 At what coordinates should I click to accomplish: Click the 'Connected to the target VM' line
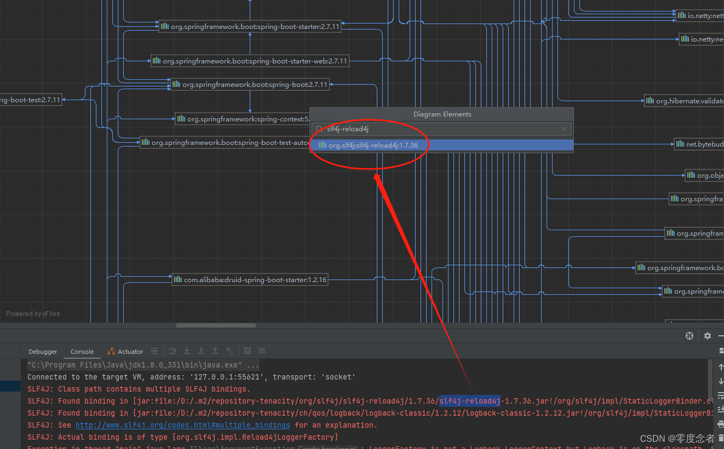pyautogui.click(x=191, y=377)
